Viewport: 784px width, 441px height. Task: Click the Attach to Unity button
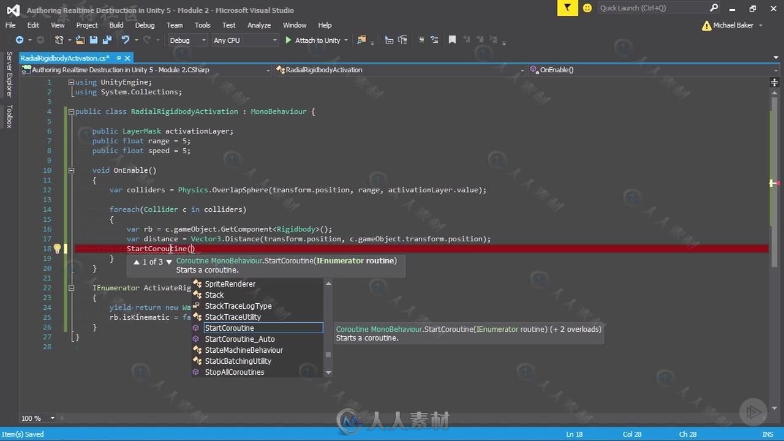click(312, 40)
